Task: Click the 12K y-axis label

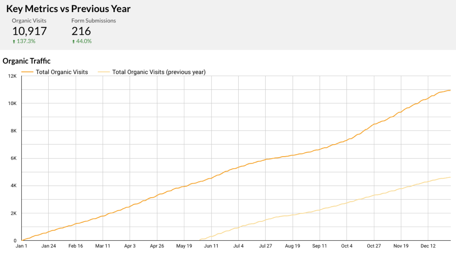Action: click(12, 76)
